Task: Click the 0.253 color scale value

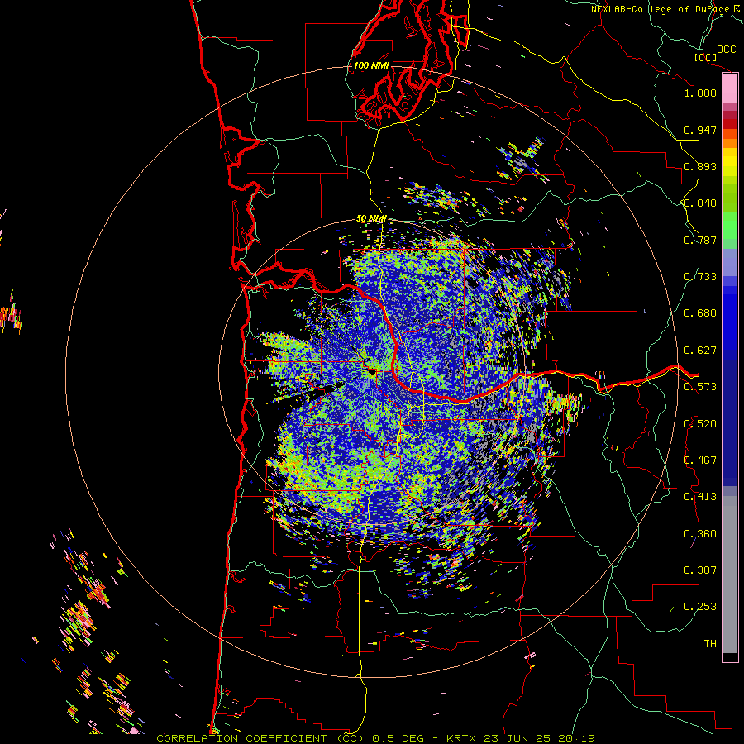Action: (x=700, y=607)
